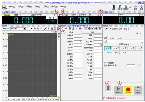Viewport: 145px width, 102px height.
Task: Open the 帮助(H) menu
Action: [x=63, y=7]
